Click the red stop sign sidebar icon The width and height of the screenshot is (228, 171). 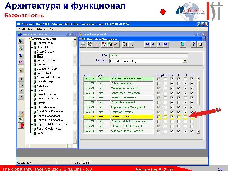pyautogui.click(x=22, y=125)
